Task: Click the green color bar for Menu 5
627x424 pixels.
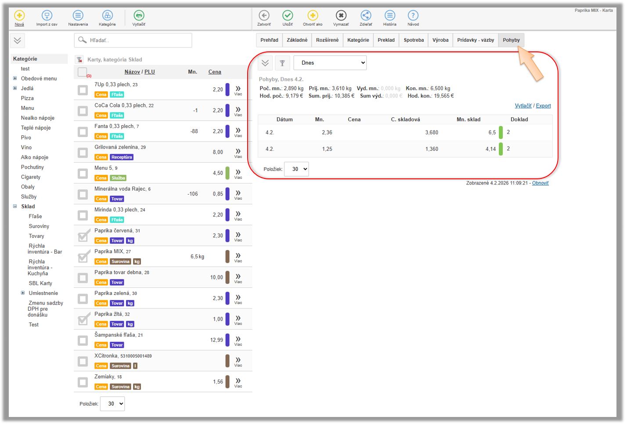Action: tap(227, 173)
